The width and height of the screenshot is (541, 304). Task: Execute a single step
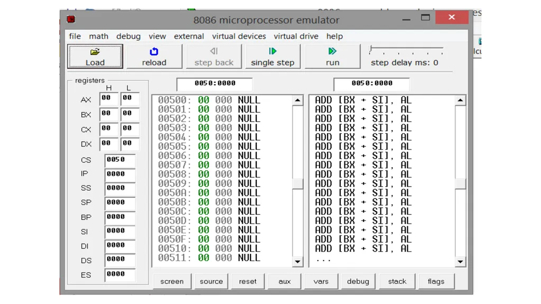[273, 57]
